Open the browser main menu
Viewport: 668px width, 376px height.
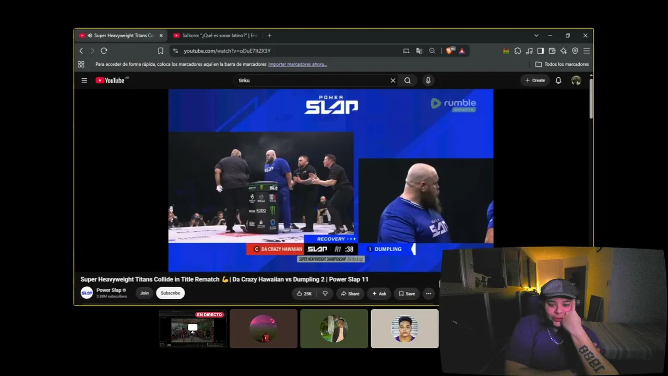click(x=587, y=51)
